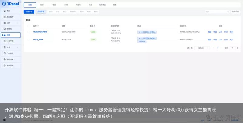Click 编辑 for the mysql_8034 container
This screenshot has height=123, width=243.
point(210,40)
